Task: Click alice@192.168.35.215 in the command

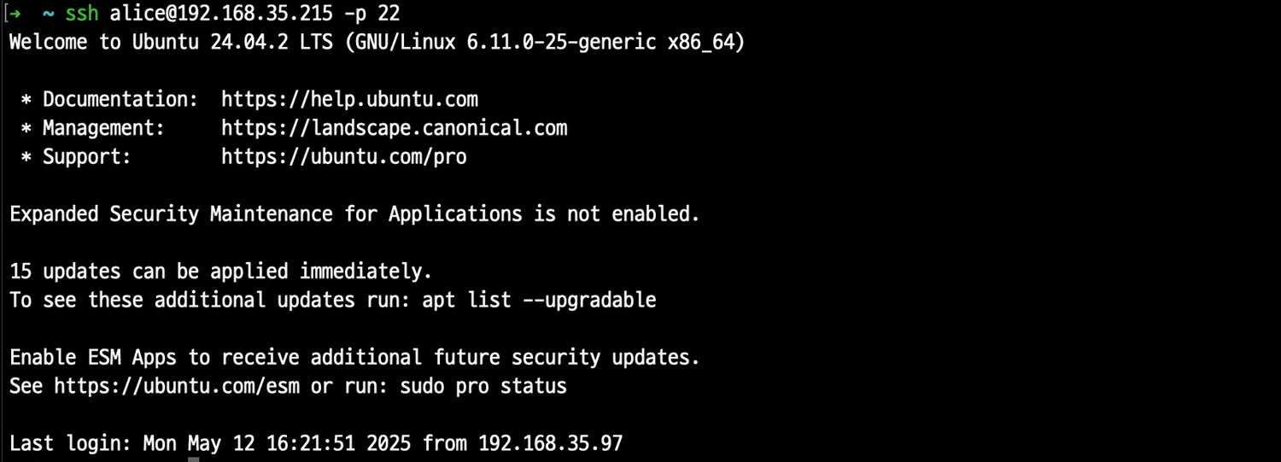Action: 220,14
